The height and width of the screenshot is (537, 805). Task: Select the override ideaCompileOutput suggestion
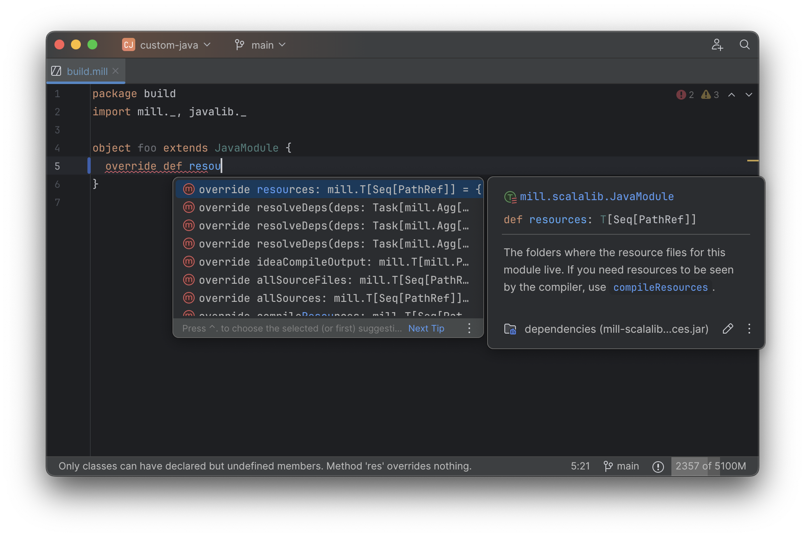[x=328, y=262]
